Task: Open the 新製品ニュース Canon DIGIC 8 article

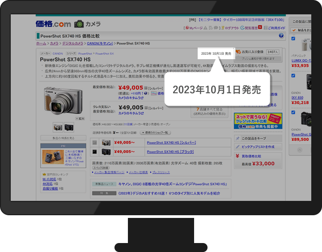Action: click(173, 184)
